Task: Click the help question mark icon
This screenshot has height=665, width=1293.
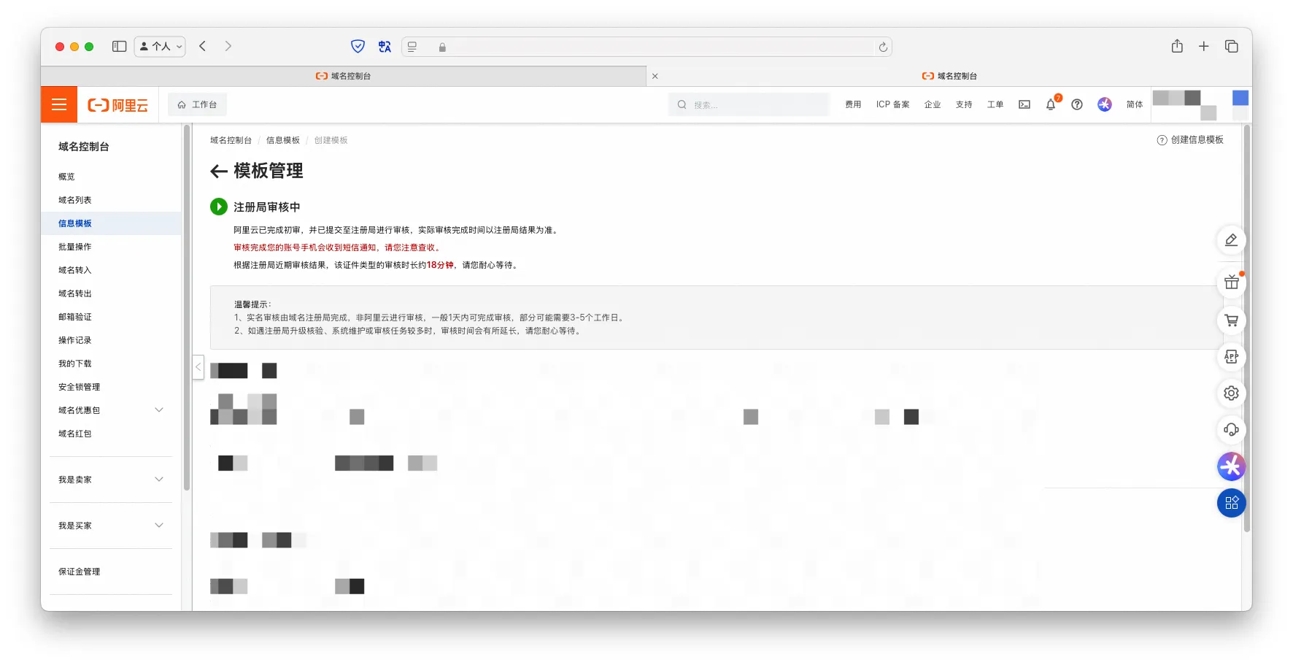Action: [1076, 104]
